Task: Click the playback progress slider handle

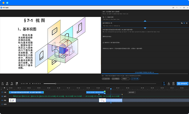Action: point(55,83)
